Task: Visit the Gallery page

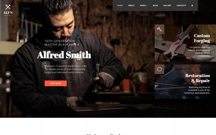Action: [167, 5]
